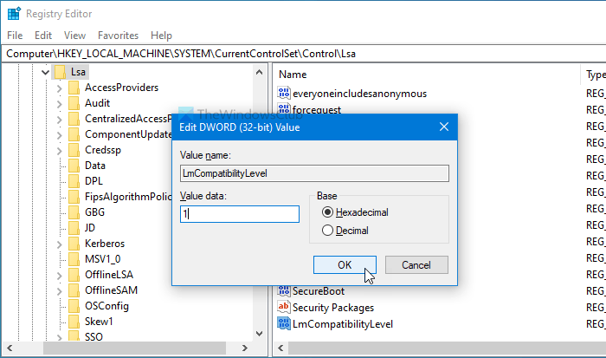The height and width of the screenshot is (358, 606).
Task: Click the Kerberos folder icon
Action: click(74, 244)
